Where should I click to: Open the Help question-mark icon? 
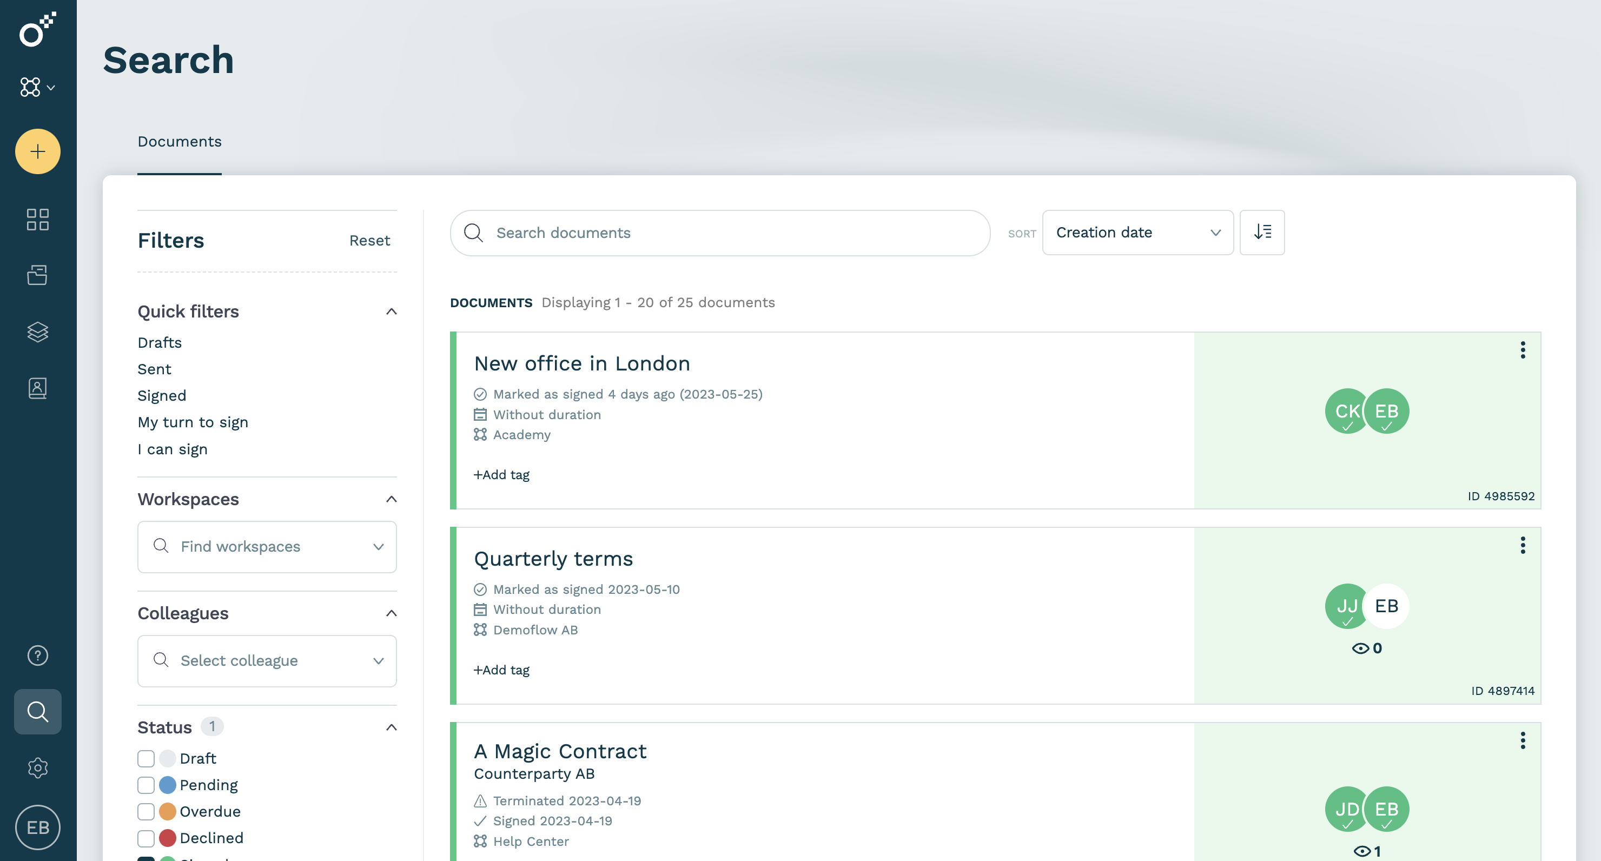click(37, 655)
